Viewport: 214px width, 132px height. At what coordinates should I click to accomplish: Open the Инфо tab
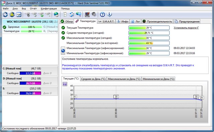point(123,22)
